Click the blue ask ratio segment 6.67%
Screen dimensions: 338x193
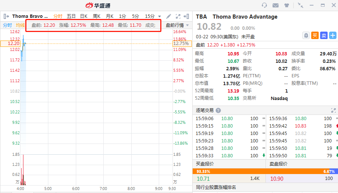click(x=334, y=171)
